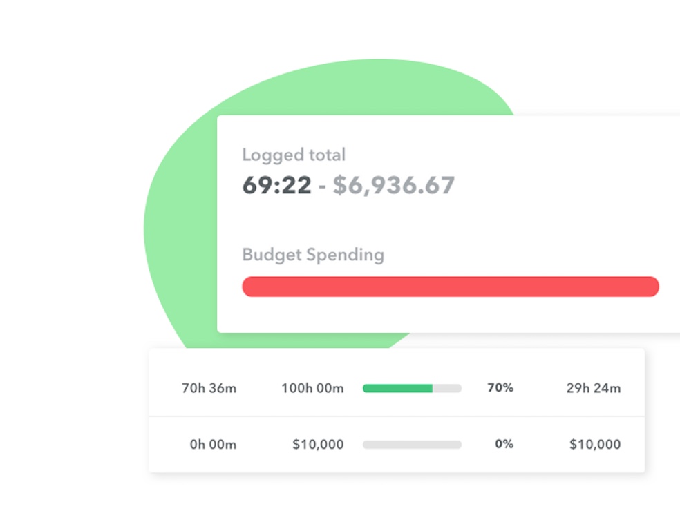Click the 29h 24m remaining time
Viewport: 680px width, 522px height.
[593, 388]
